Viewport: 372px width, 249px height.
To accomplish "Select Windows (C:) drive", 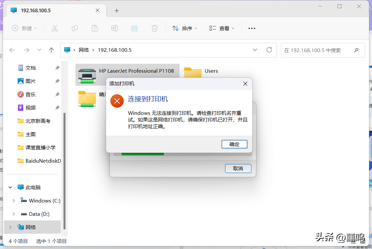I will pos(44,201).
